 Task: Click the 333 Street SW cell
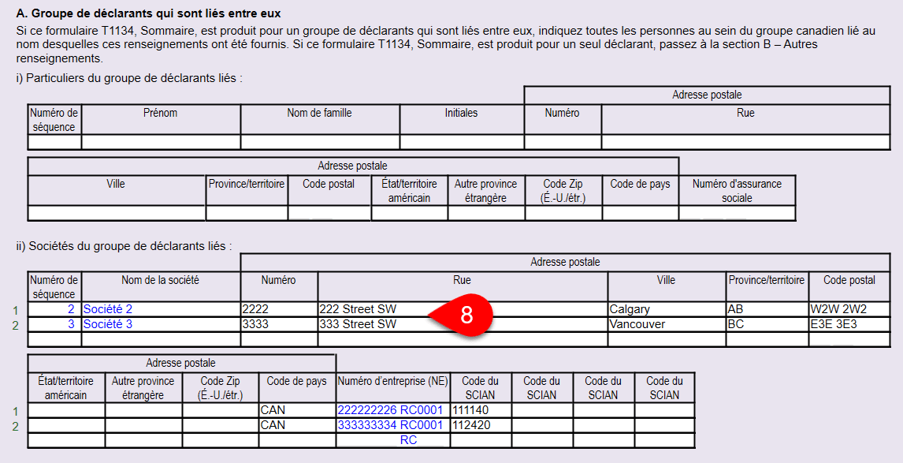tap(463, 325)
